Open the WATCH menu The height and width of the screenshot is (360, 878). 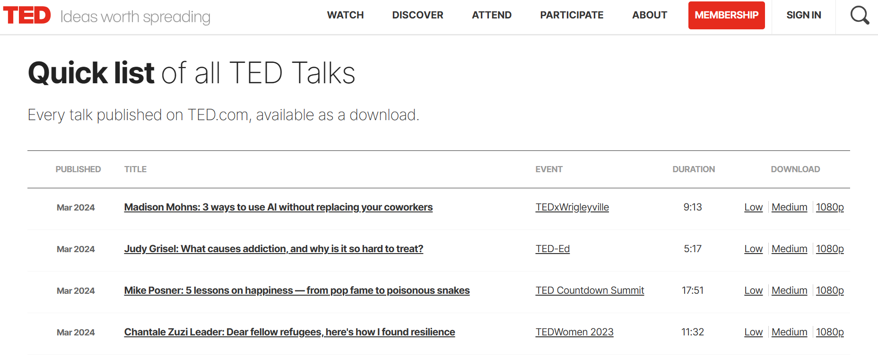[x=345, y=15]
